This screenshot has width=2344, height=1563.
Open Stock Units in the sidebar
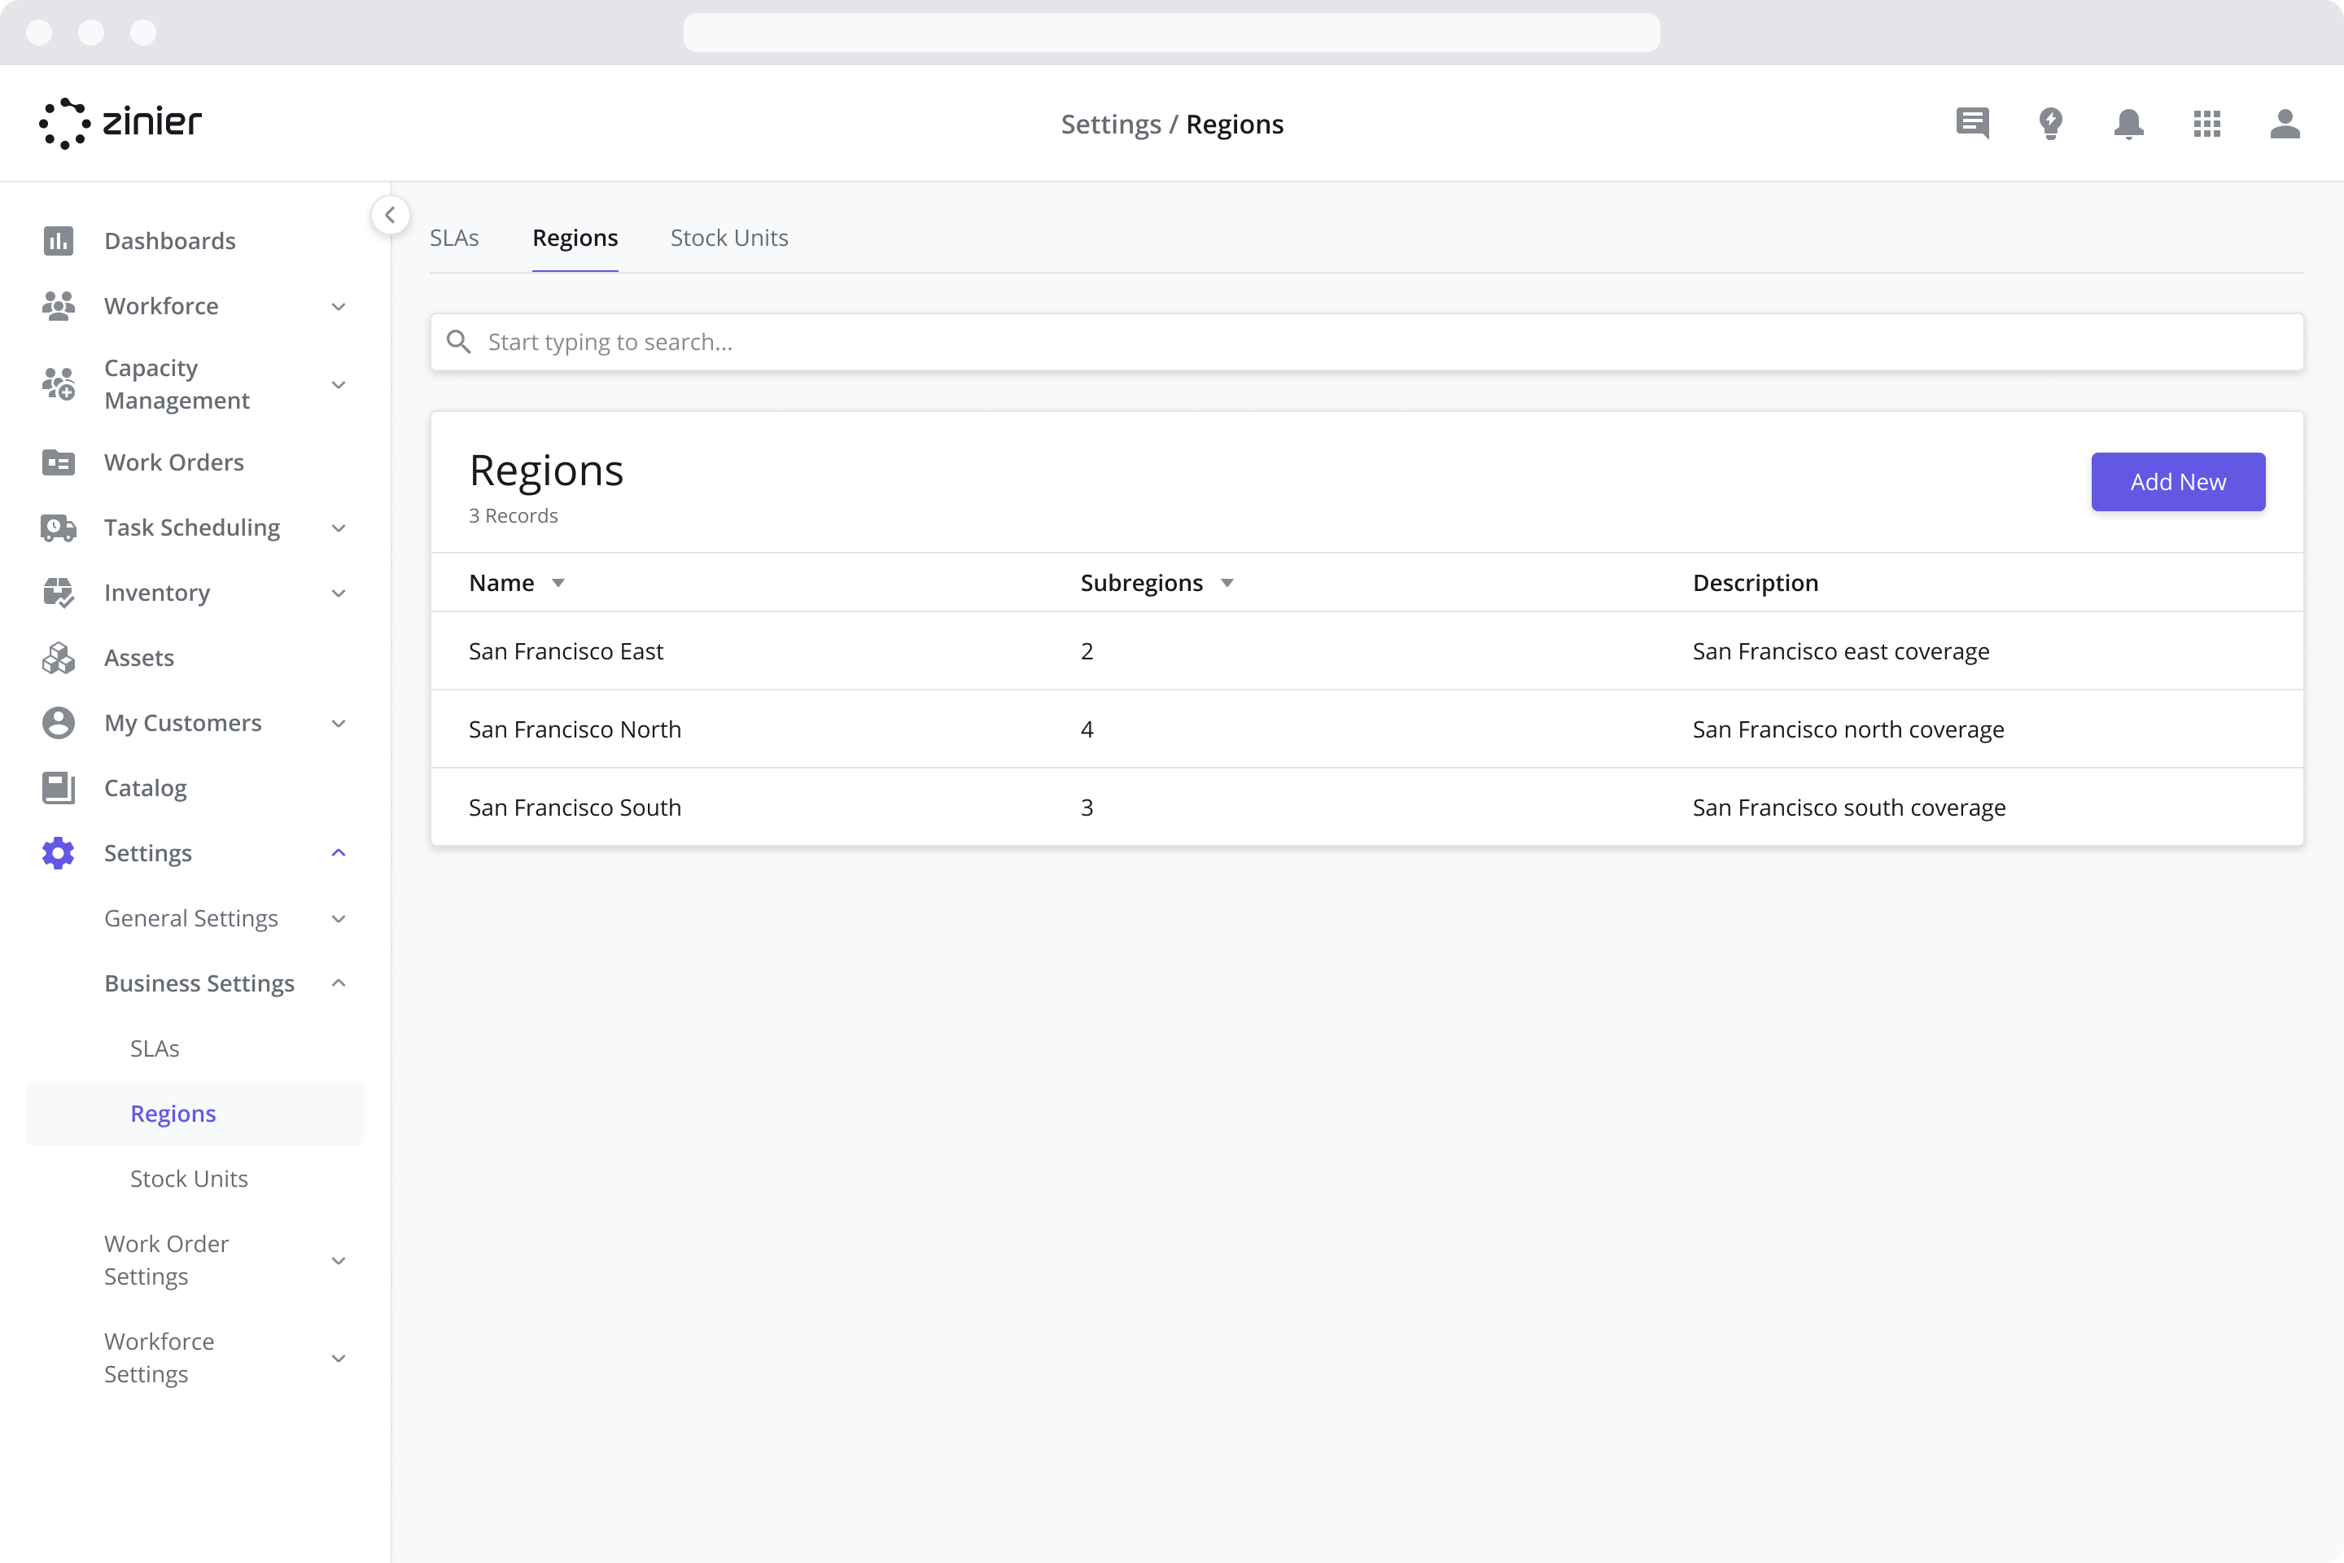click(190, 1178)
